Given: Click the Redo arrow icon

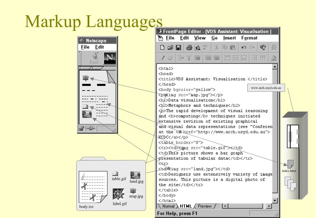Looking at the screenshot, I should (x=252, y=48).
